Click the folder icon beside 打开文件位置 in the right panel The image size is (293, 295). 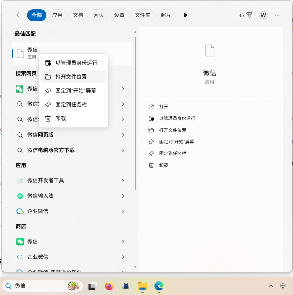(151, 130)
